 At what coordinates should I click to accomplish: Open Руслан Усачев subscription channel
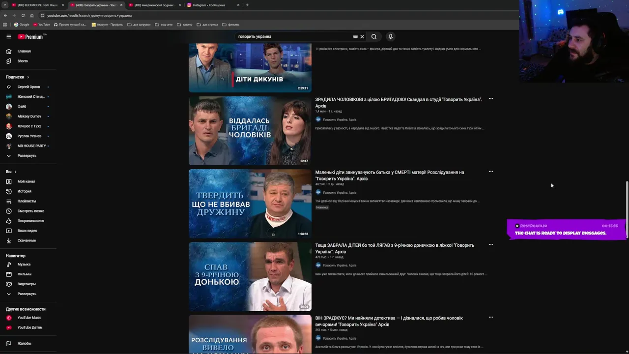pyautogui.click(x=28, y=136)
